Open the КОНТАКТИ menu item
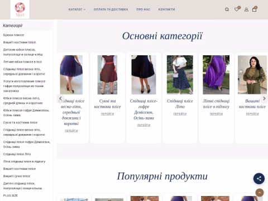268x201 pixels. point(166,9)
